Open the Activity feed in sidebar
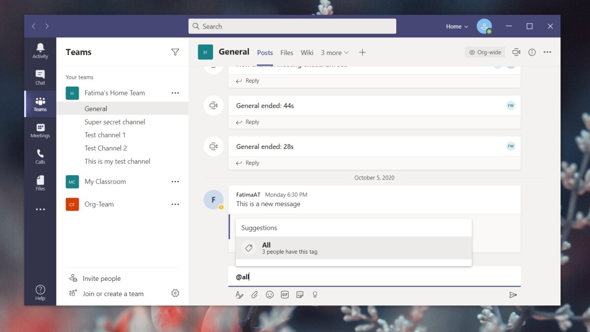The height and width of the screenshot is (332, 590). [40, 51]
